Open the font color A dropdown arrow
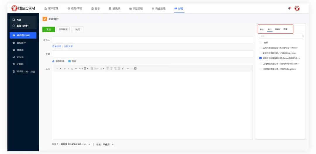 (82, 69)
